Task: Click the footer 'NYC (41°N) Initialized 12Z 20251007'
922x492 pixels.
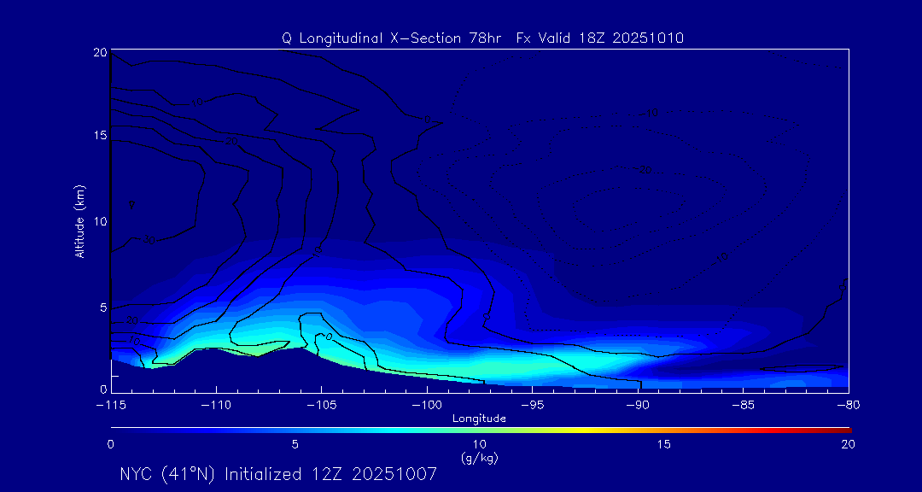Action: (x=278, y=474)
